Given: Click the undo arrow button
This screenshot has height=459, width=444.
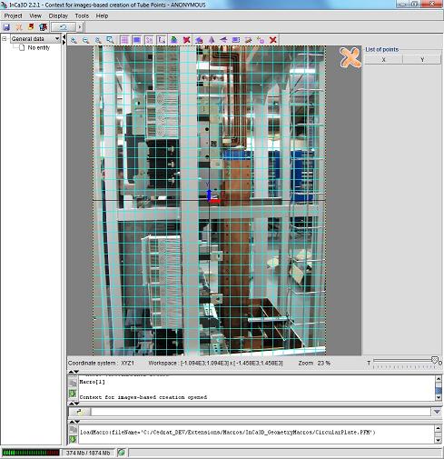Looking at the screenshot, I should coord(64,27).
